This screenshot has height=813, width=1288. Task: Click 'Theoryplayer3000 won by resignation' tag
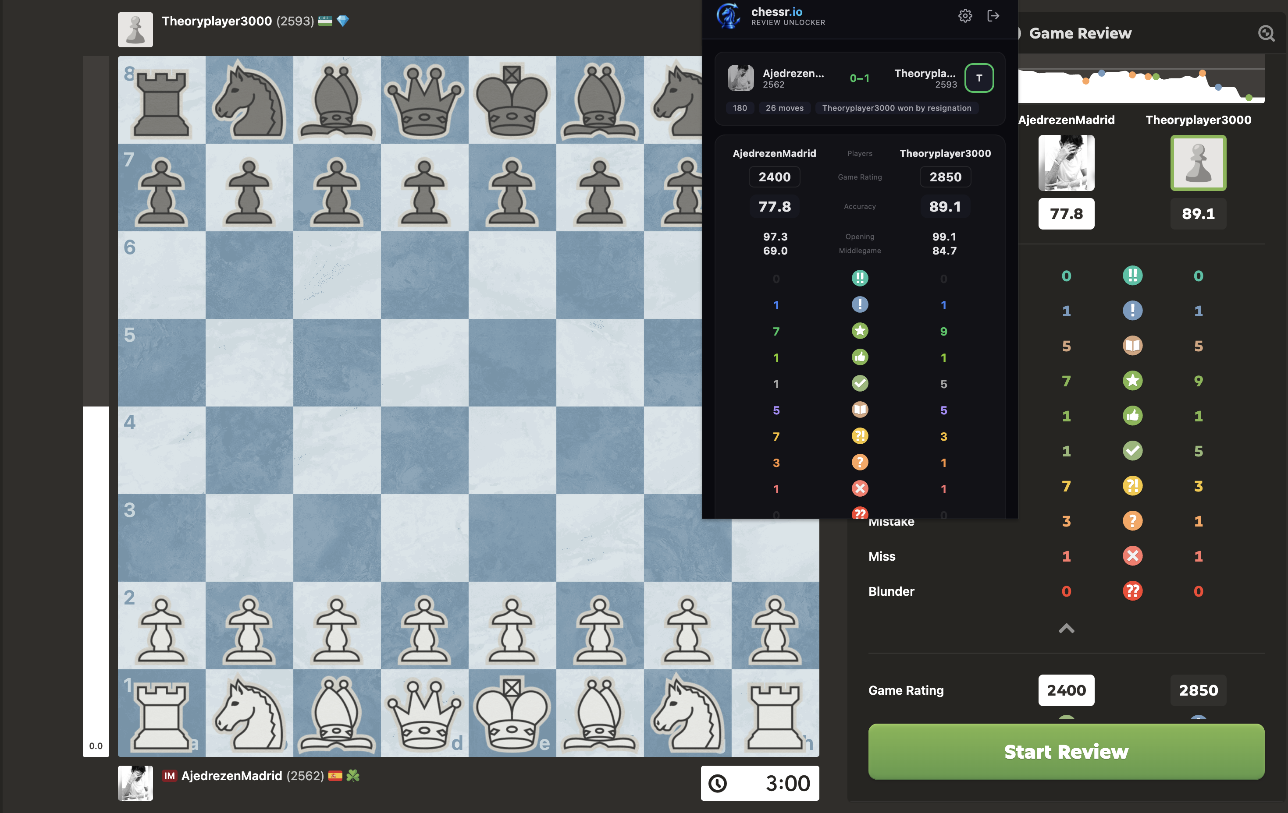tap(897, 108)
